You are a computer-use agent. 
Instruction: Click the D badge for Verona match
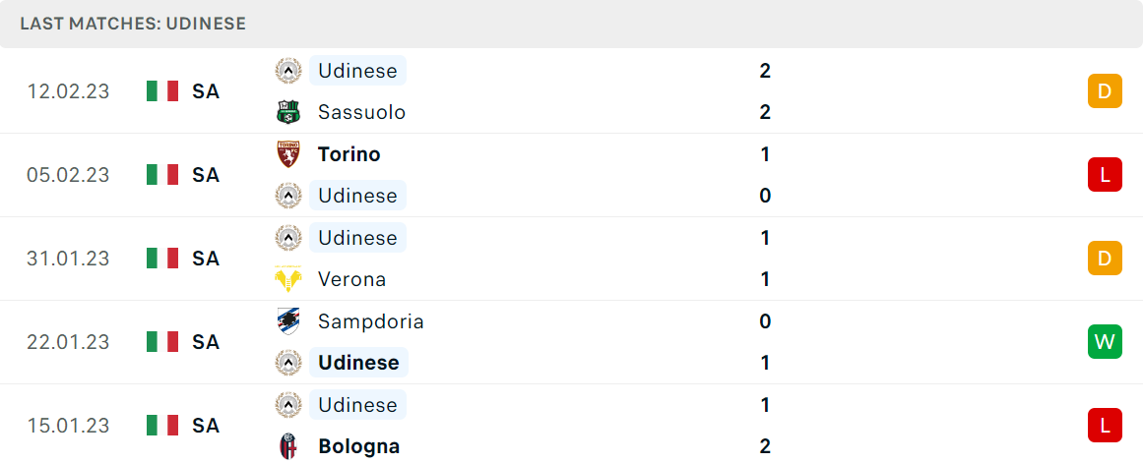click(1105, 259)
